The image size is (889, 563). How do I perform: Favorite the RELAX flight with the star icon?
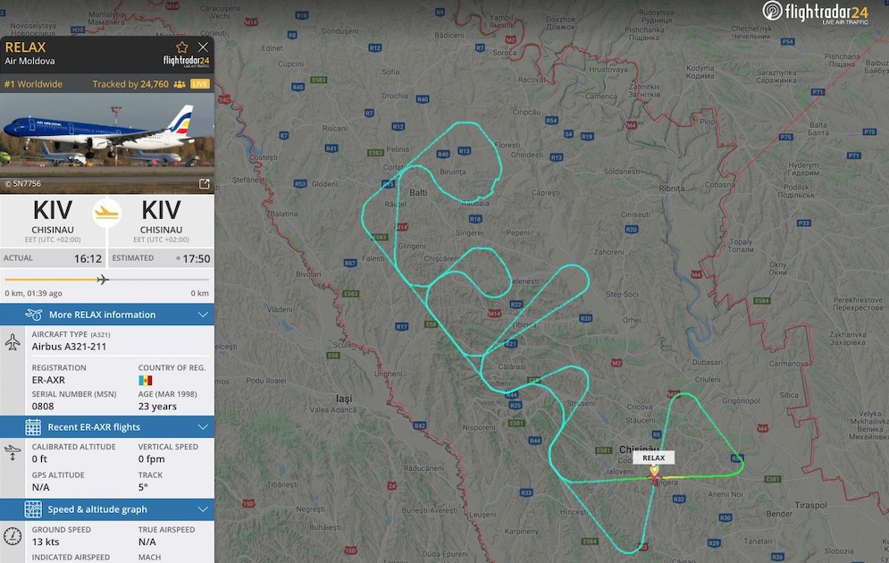coord(182,47)
